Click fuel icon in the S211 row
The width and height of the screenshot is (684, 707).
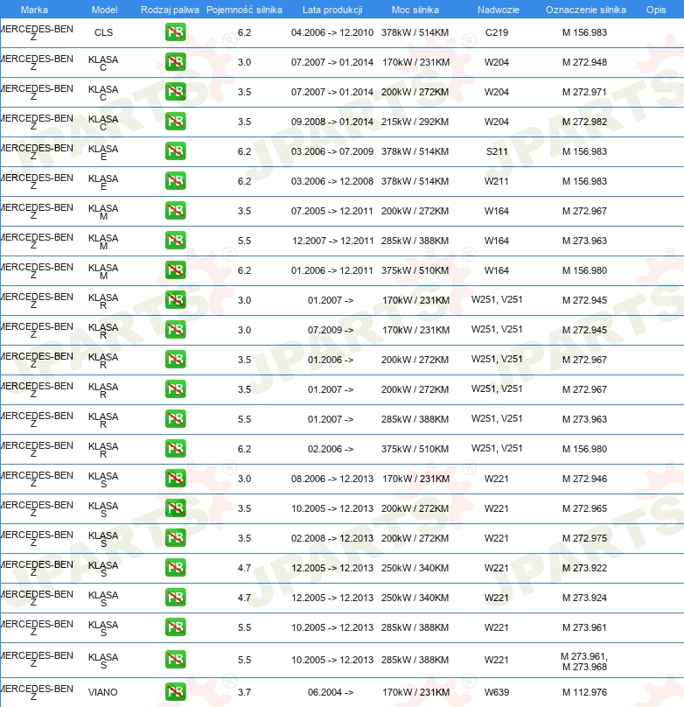pyautogui.click(x=175, y=151)
